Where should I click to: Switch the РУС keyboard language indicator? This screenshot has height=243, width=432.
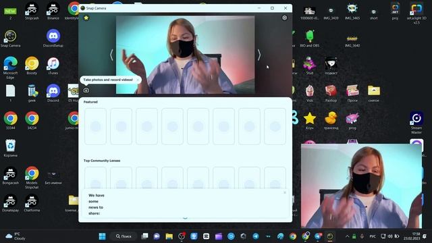373,236
